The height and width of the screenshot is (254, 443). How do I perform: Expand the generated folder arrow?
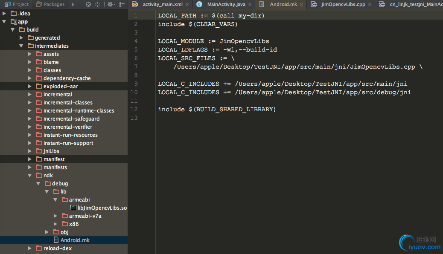pyautogui.click(x=21, y=38)
